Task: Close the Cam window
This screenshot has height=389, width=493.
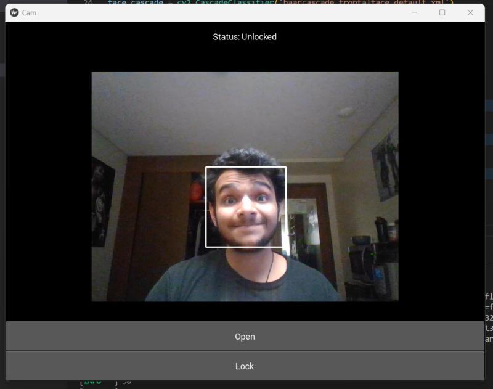Action: 470,12
